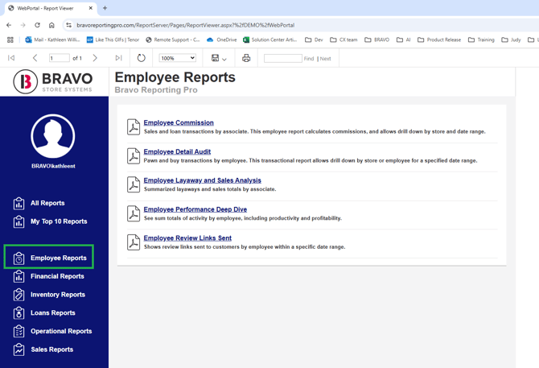The image size is (539, 368).
Task: Open Employee Layaway and Sales Analysis
Action: click(202, 180)
